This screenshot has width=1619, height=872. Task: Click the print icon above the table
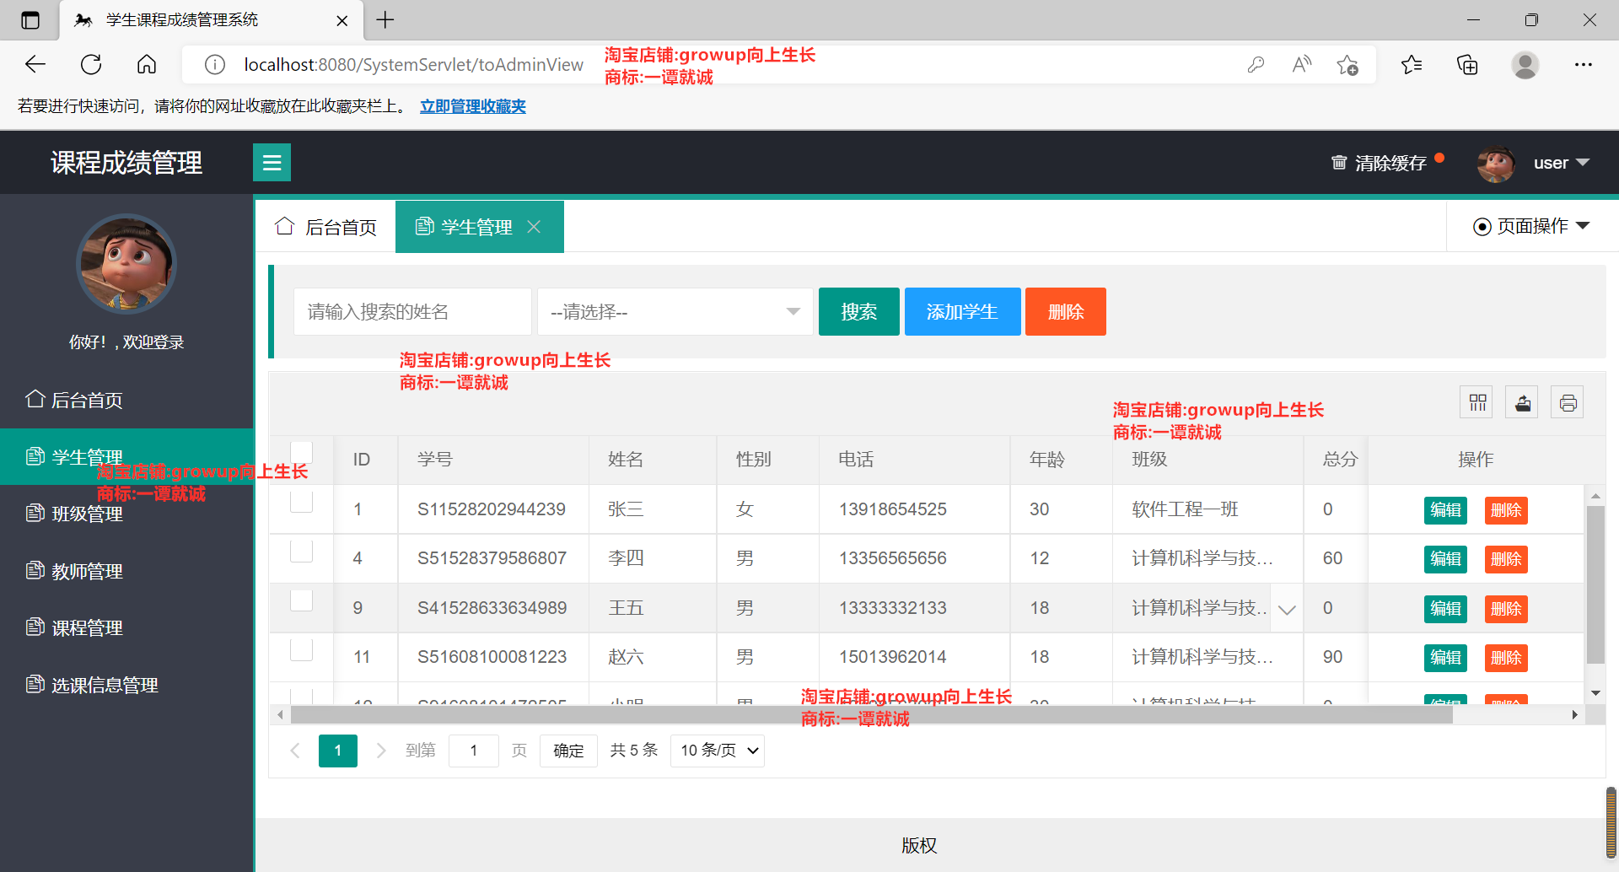click(1568, 401)
